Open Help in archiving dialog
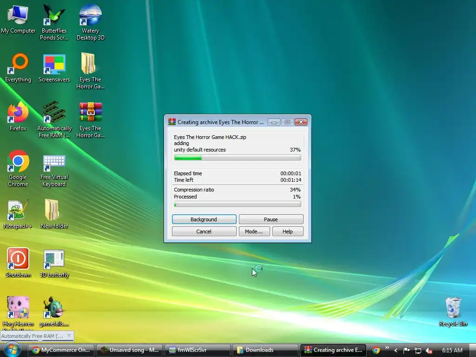The height and width of the screenshot is (357, 476). [288, 231]
